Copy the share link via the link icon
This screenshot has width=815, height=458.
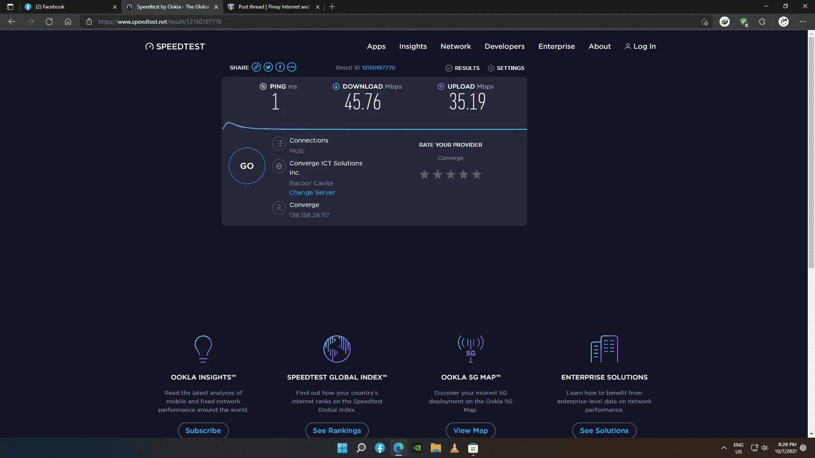pyautogui.click(x=256, y=67)
